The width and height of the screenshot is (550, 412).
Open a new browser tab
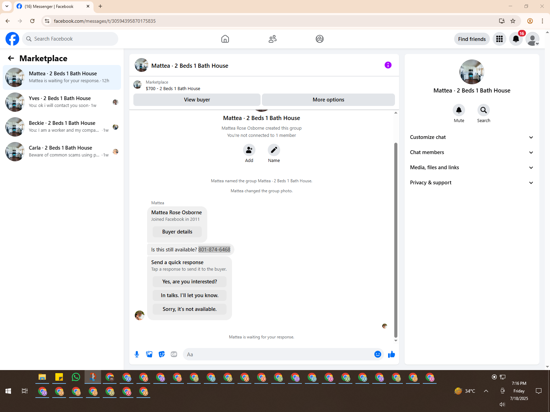coord(100,6)
